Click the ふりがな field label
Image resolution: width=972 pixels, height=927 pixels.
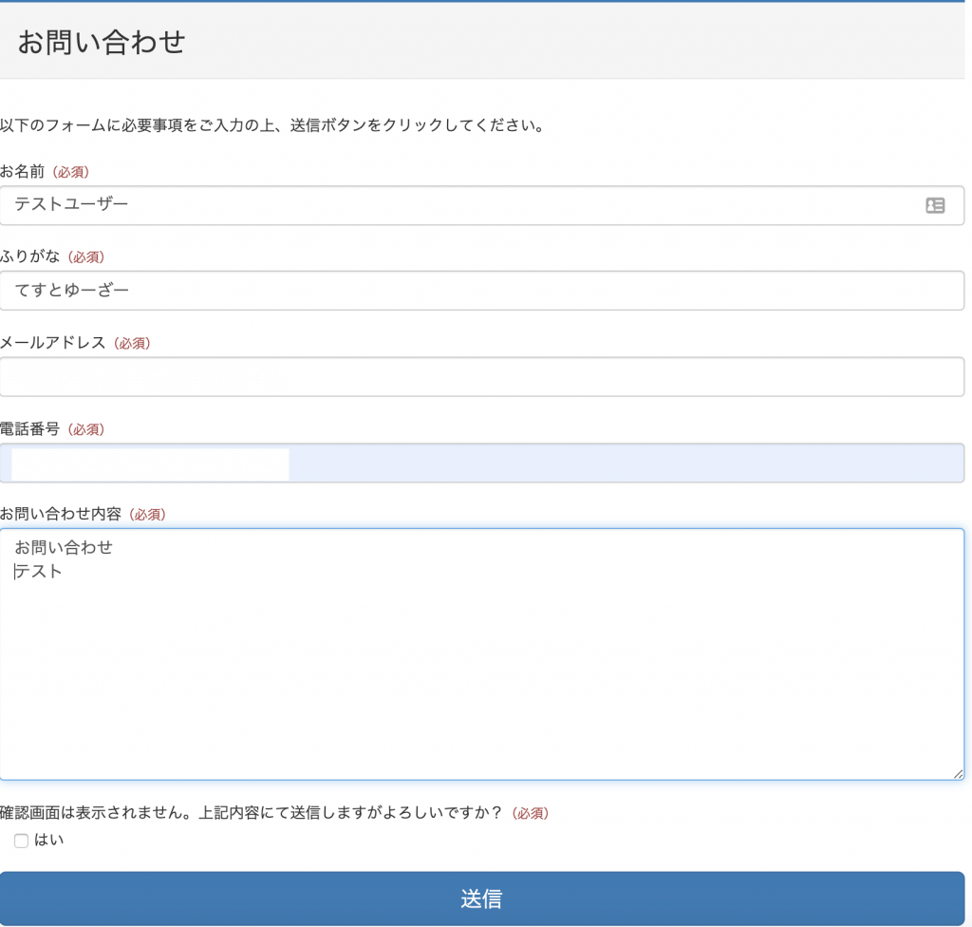pos(29,256)
